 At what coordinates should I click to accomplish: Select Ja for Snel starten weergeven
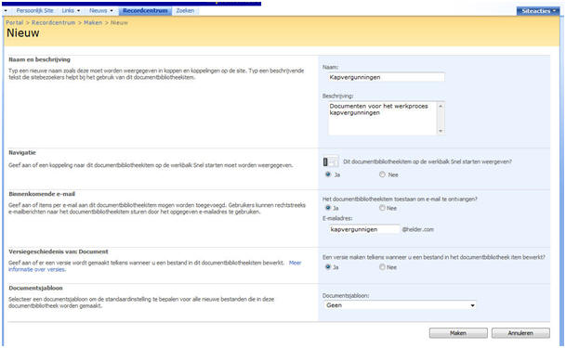[328, 174]
